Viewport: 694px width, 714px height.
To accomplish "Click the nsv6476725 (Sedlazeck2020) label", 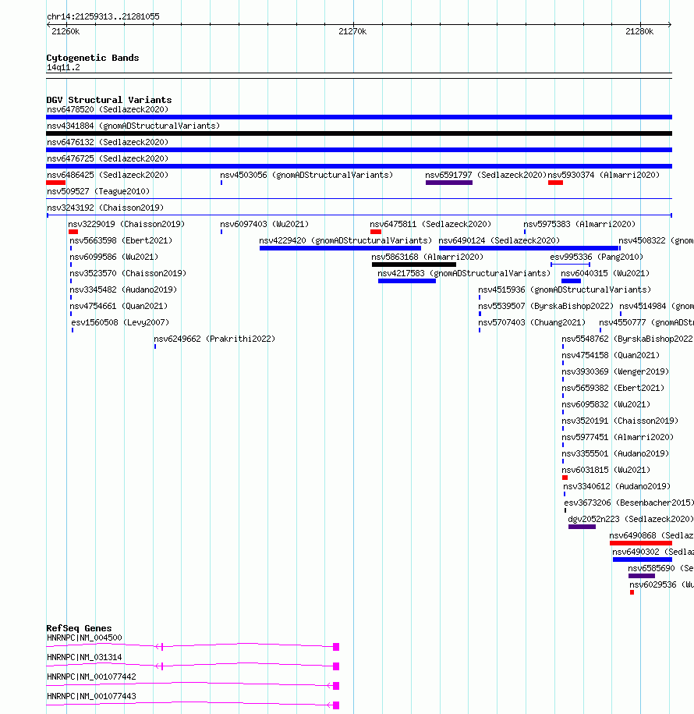I will [108, 158].
